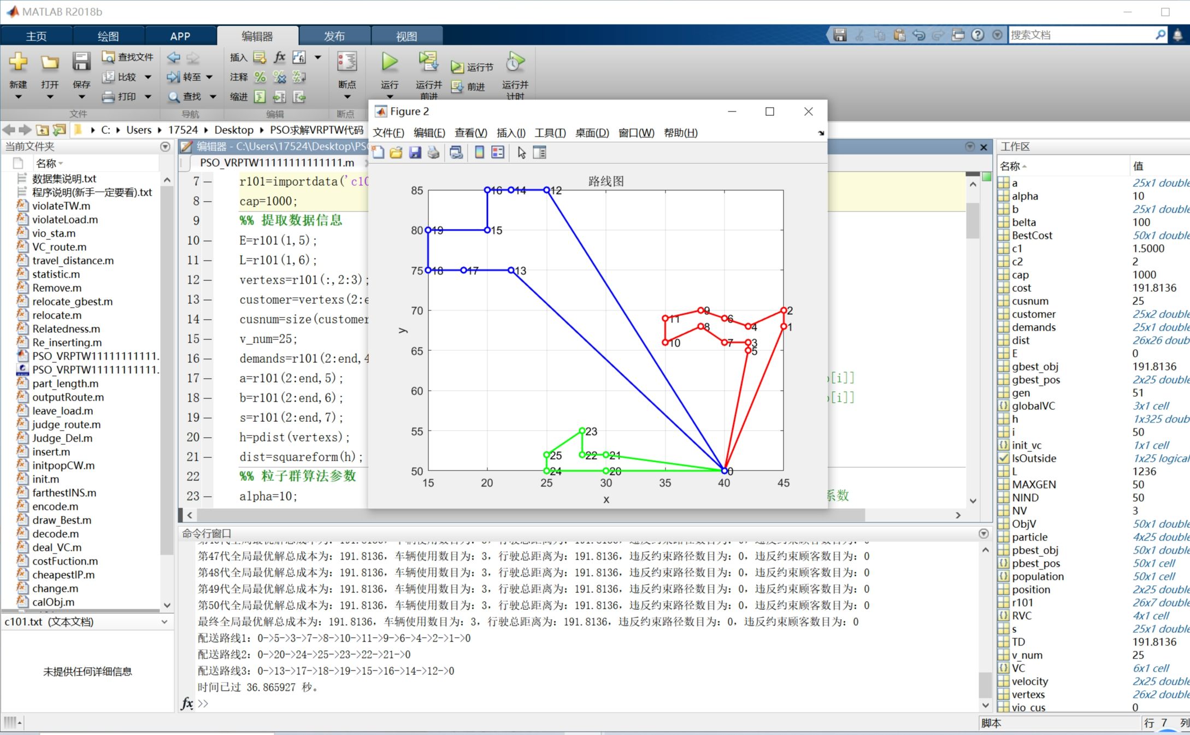Viewport: 1190px width, 735px height.
Task: Click the Find Files (查找文件) button
Action: 128,57
